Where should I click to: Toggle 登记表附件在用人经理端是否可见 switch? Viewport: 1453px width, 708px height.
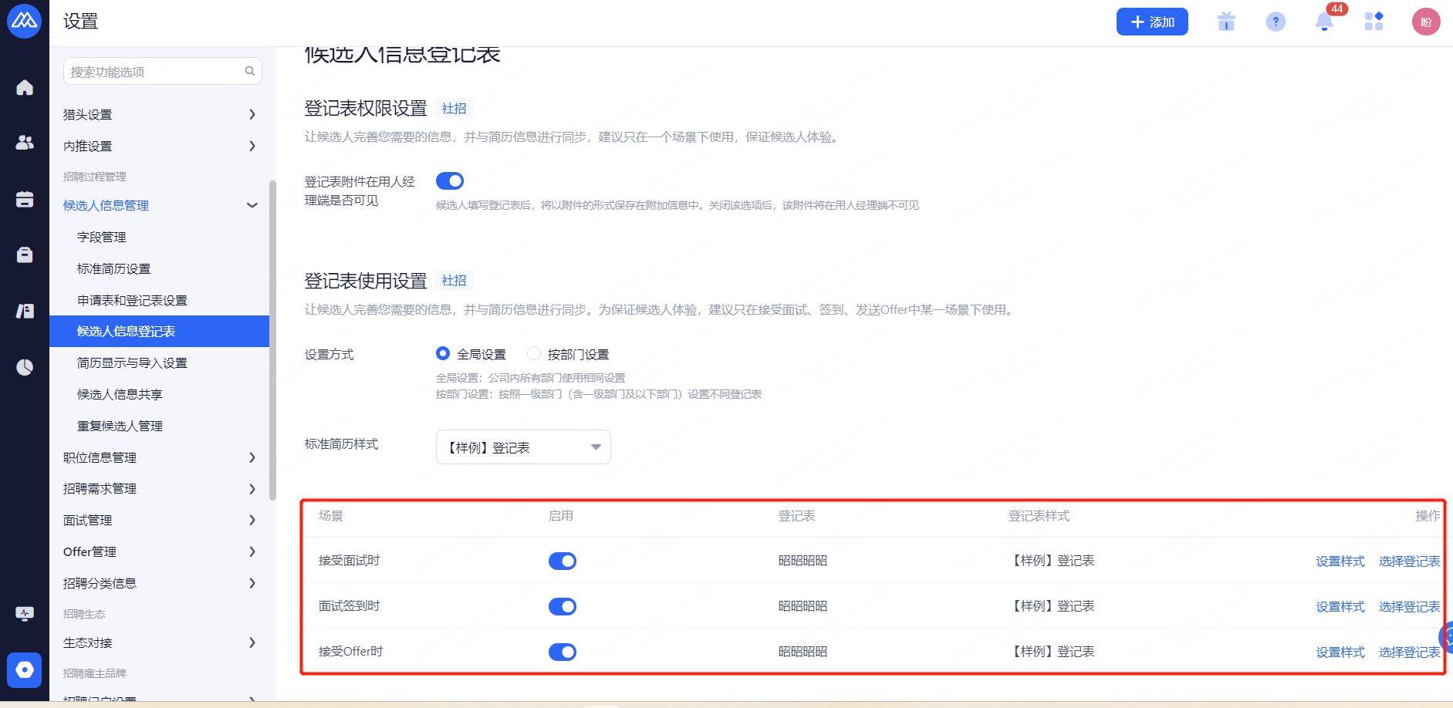coord(450,181)
